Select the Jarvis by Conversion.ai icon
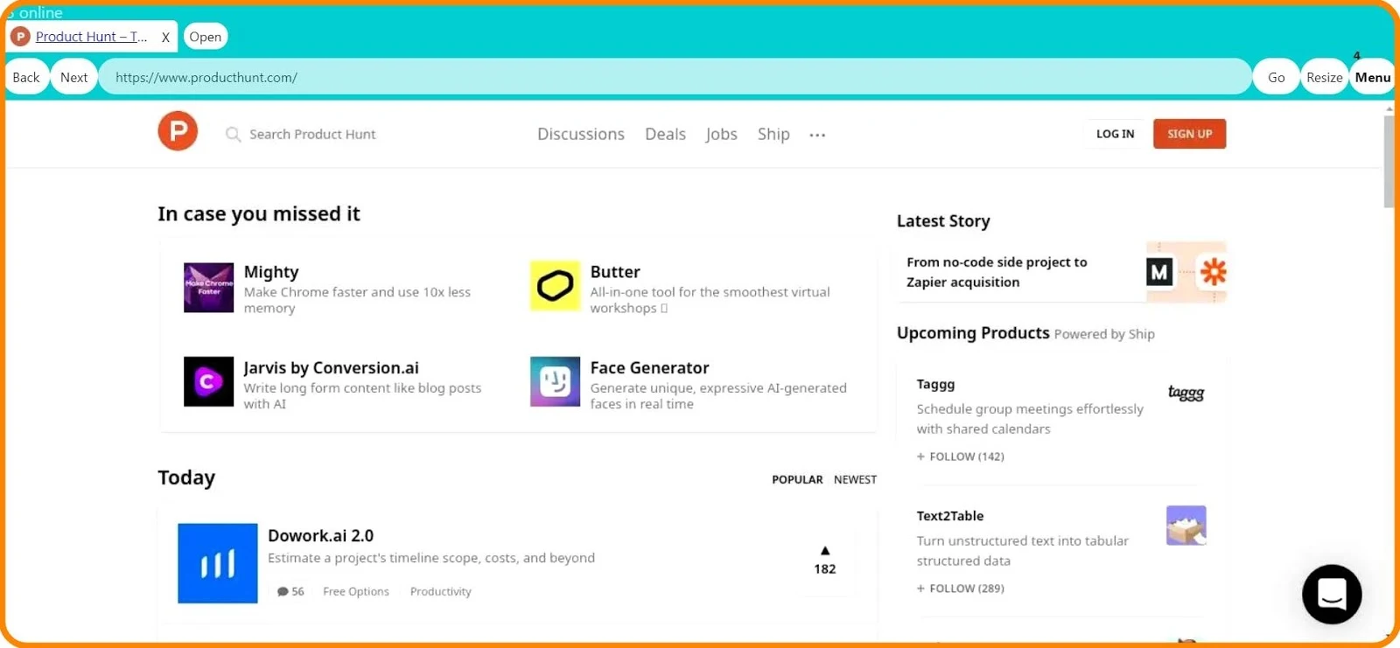Image resolution: width=1400 pixels, height=648 pixels. (x=208, y=381)
